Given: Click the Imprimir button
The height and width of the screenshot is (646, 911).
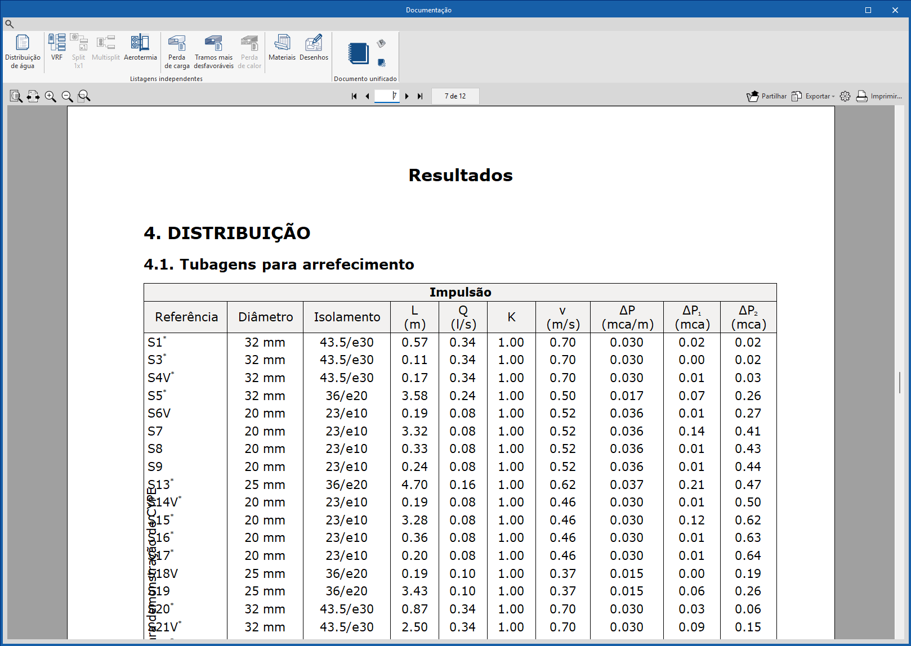Looking at the screenshot, I should (879, 96).
